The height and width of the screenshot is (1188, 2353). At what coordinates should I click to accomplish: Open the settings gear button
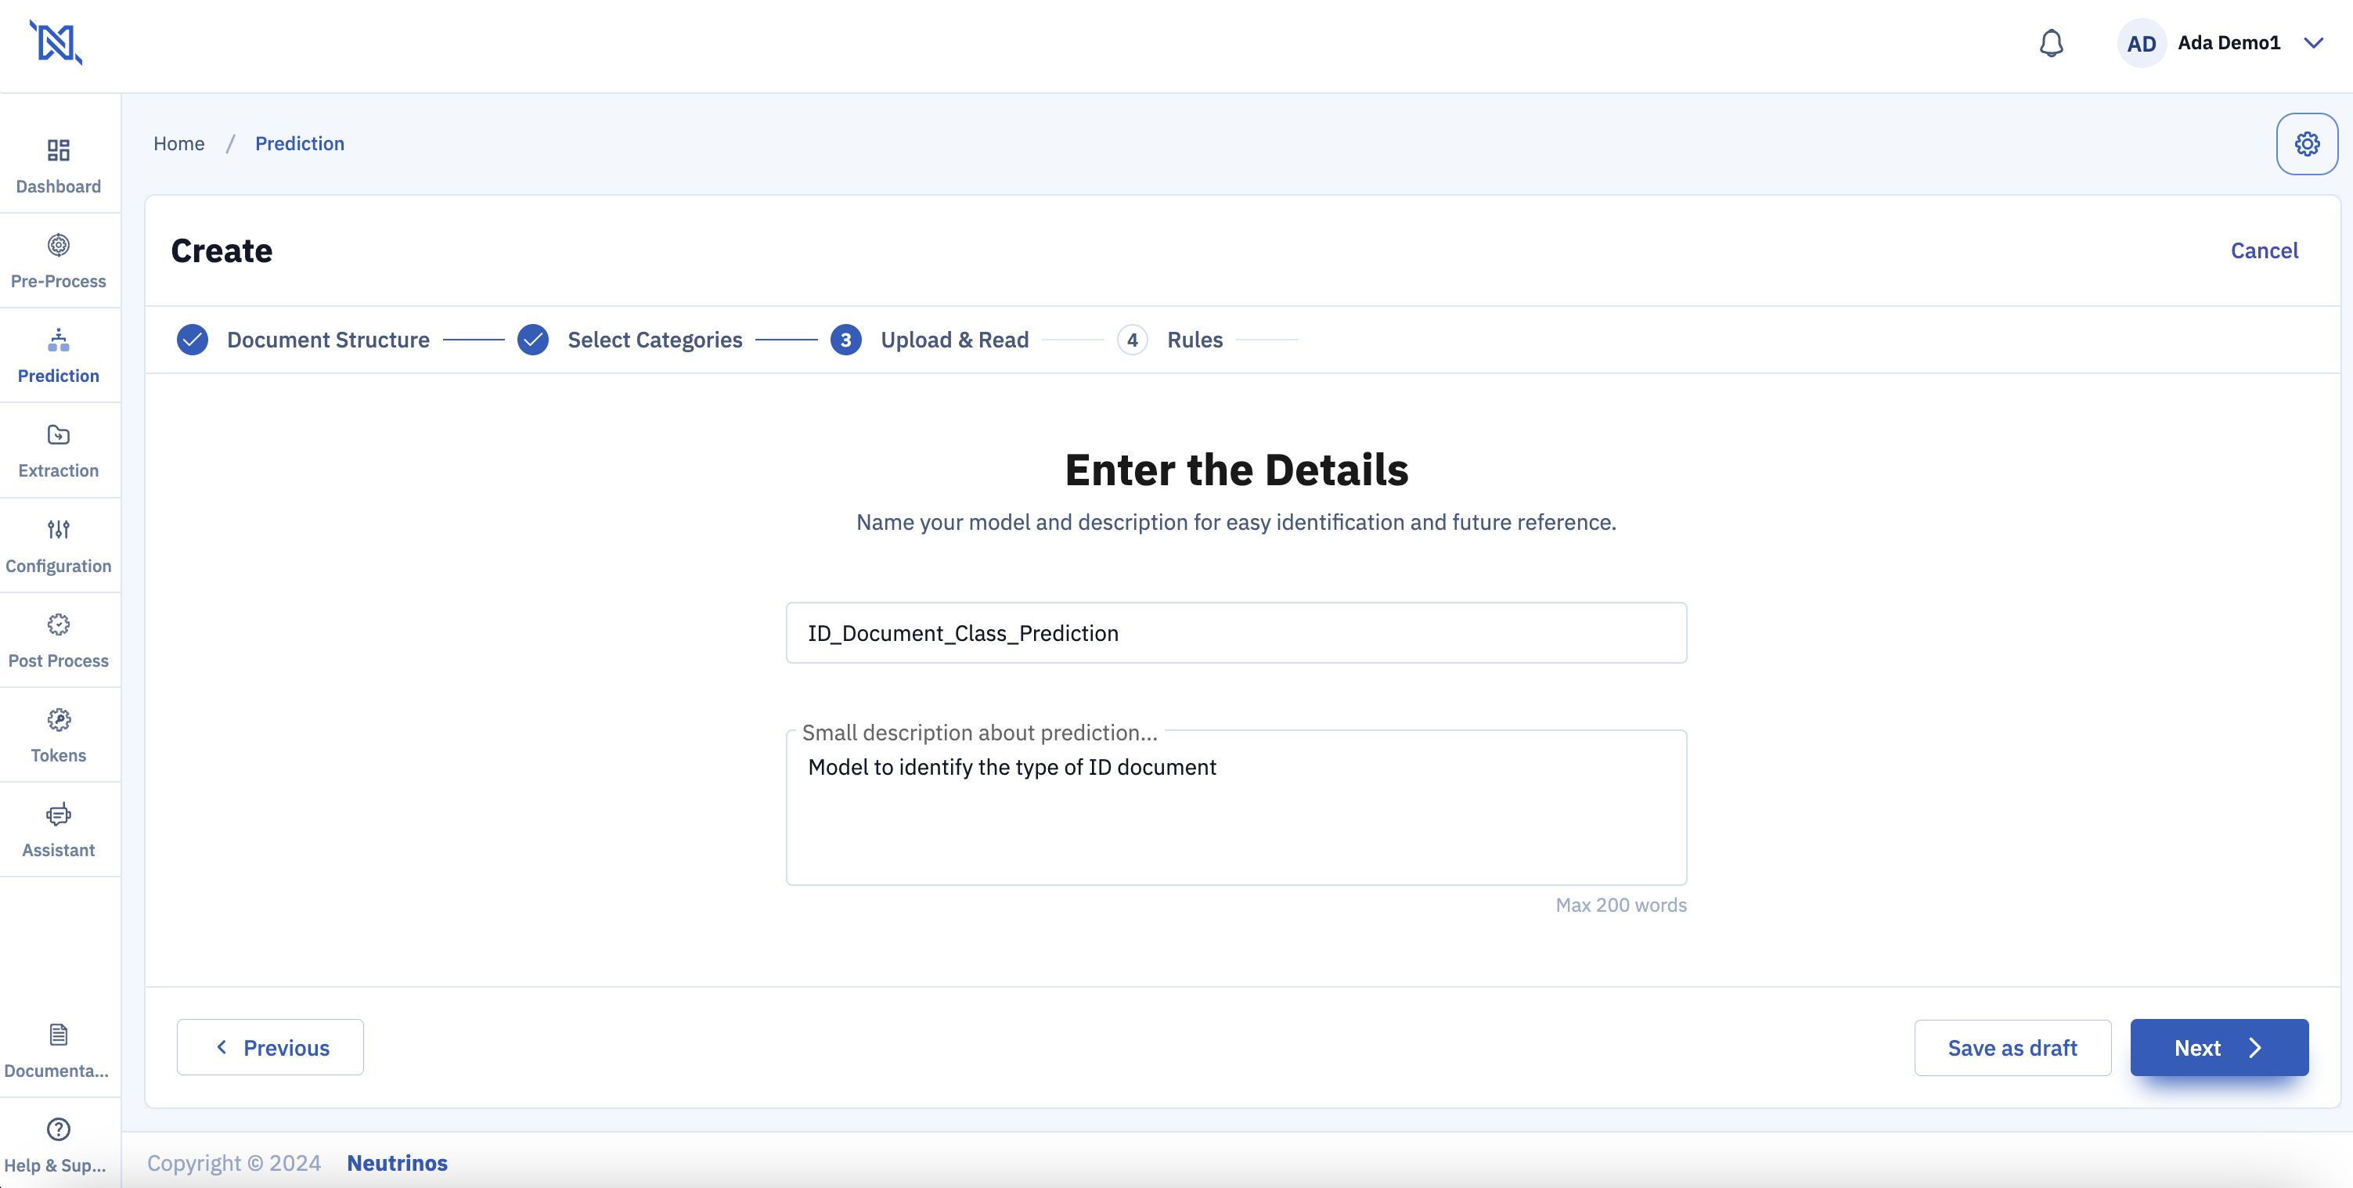2306,143
